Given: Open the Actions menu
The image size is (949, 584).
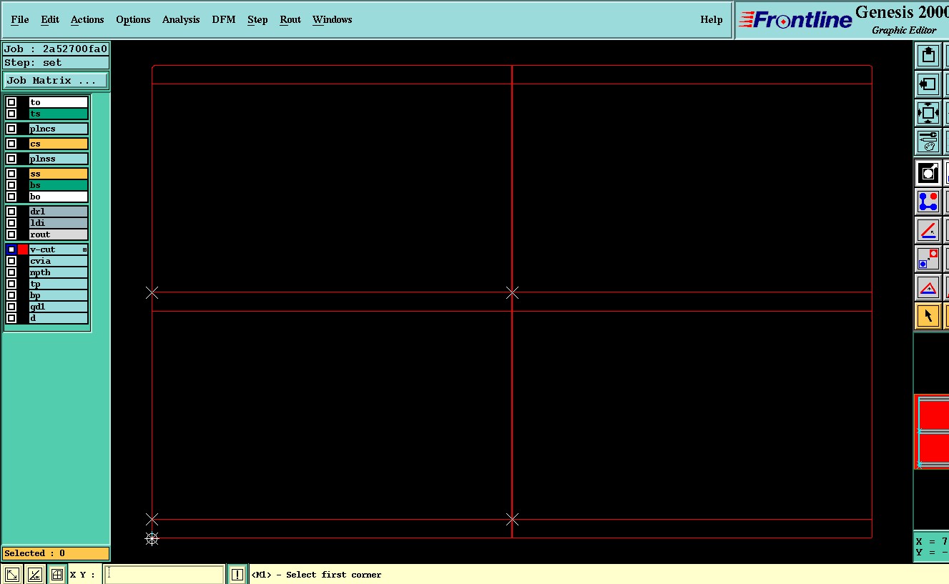Looking at the screenshot, I should (87, 19).
